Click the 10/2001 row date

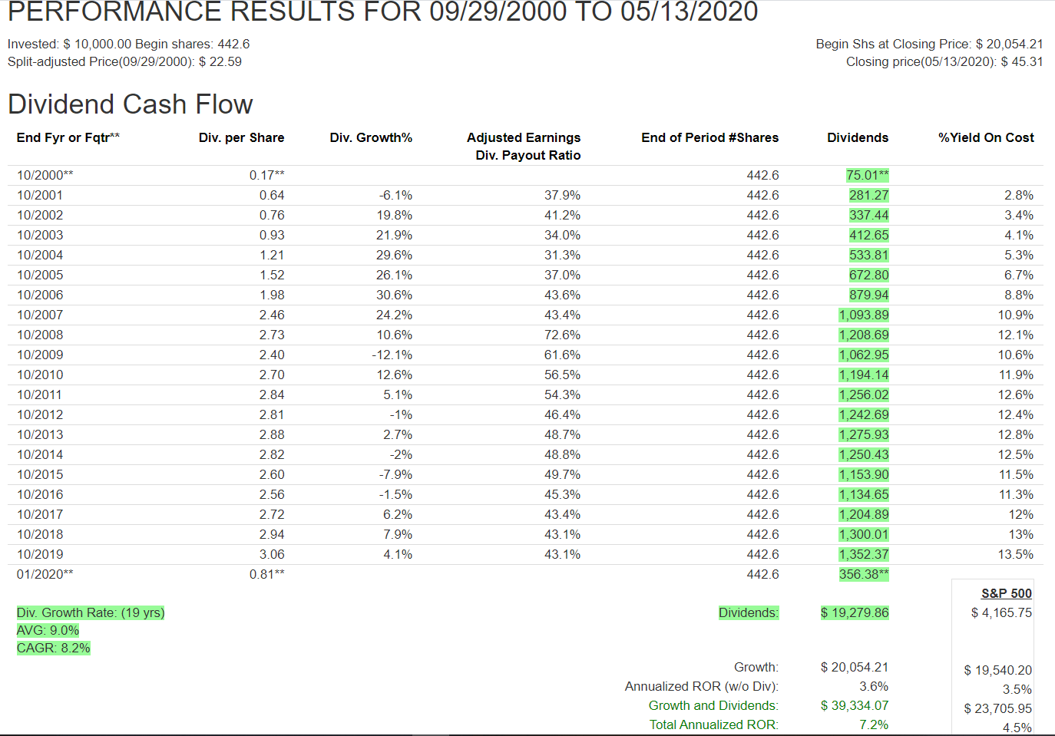click(40, 195)
